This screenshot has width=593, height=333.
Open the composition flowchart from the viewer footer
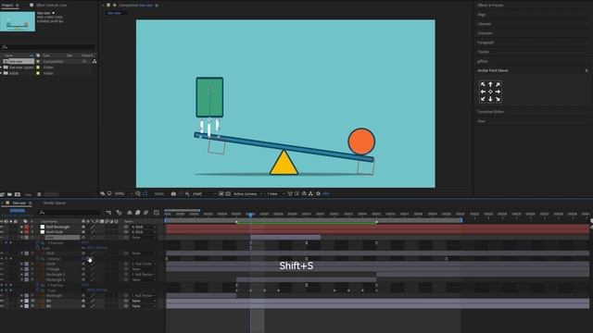pos(310,193)
